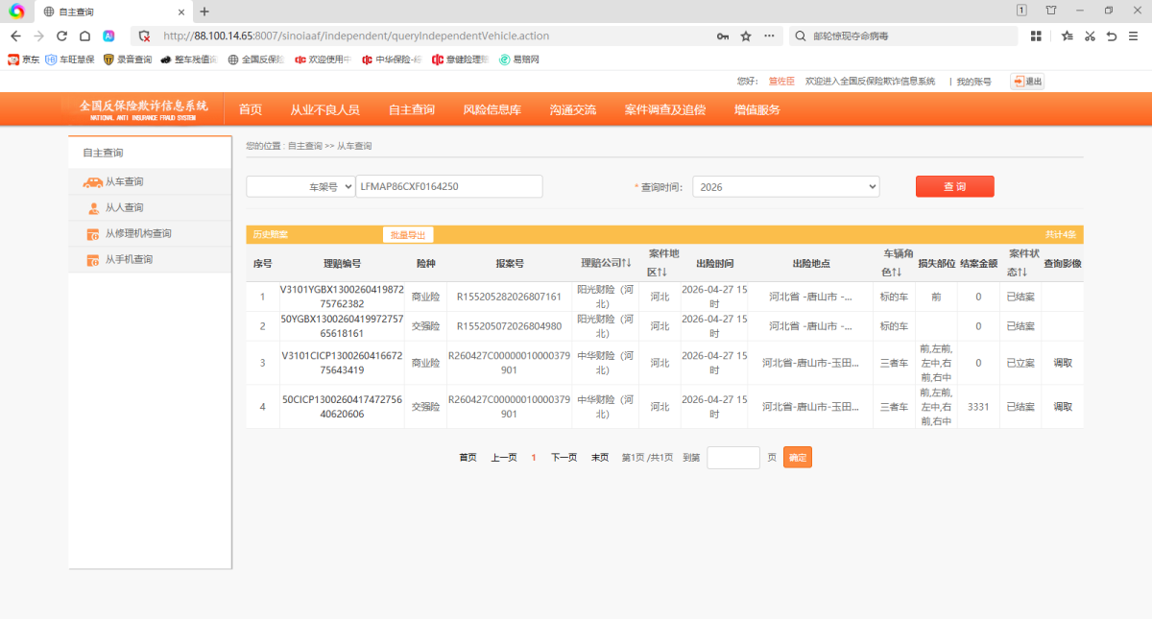Open the 车架号 query type dropdown
Image resolution: width=1152 pixels, height=619 pixels.
pyautogui.click(x=300, y=187)
